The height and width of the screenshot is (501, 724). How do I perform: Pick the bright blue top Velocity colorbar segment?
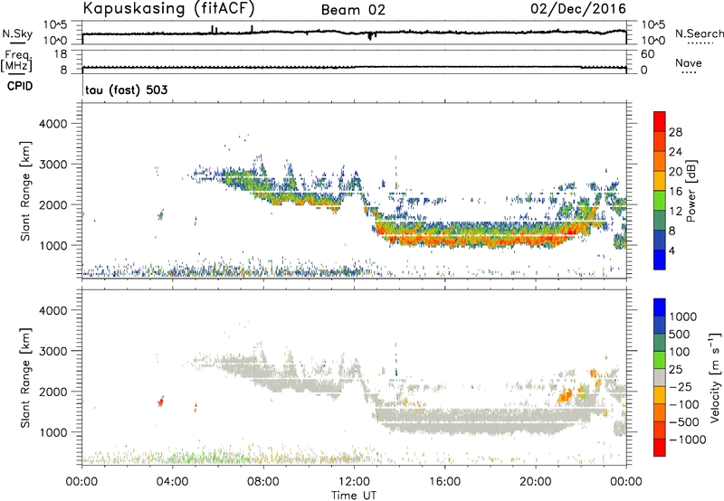click(x=660, y=307)
